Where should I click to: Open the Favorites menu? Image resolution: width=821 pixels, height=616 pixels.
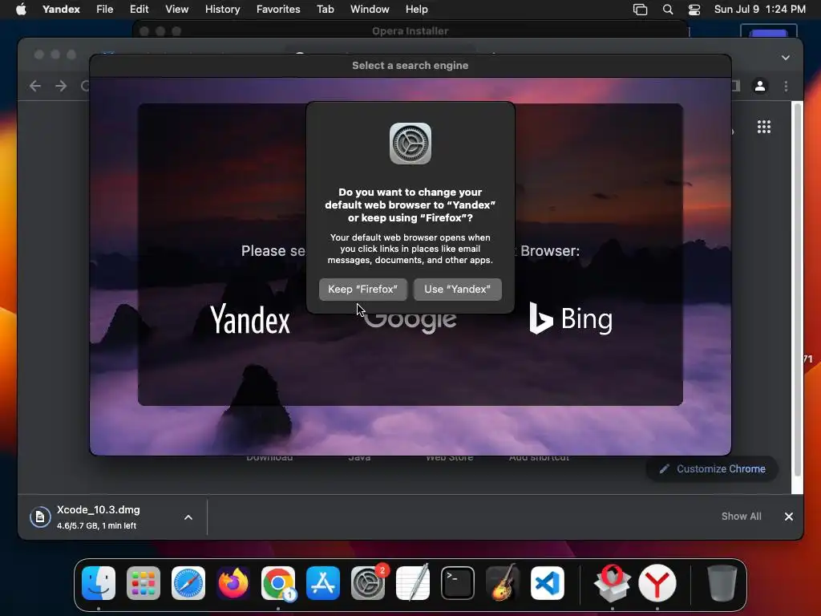(x=278, y=9)
